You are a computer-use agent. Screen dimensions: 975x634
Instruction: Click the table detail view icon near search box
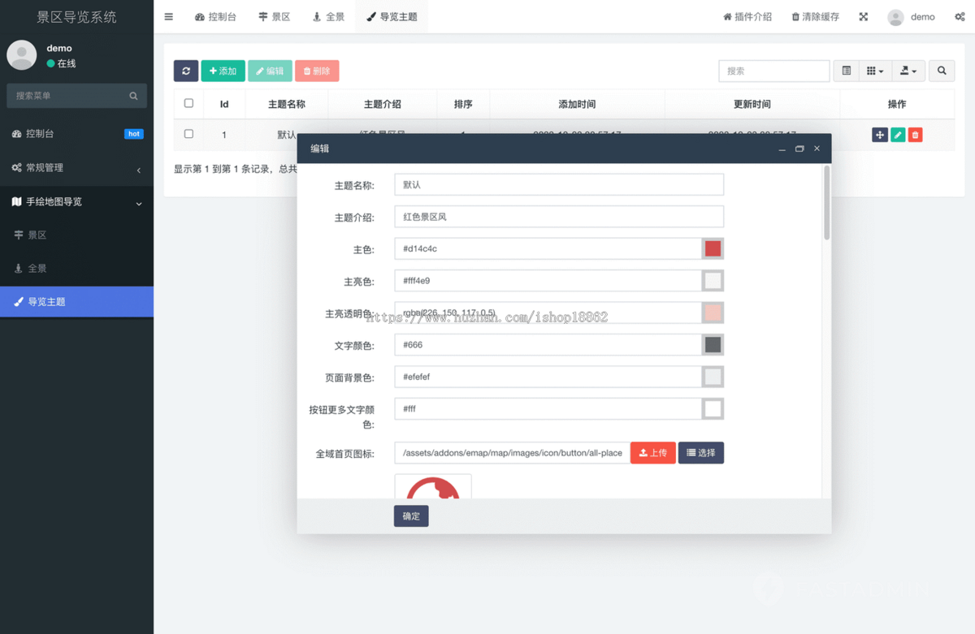tap(845, 71)
